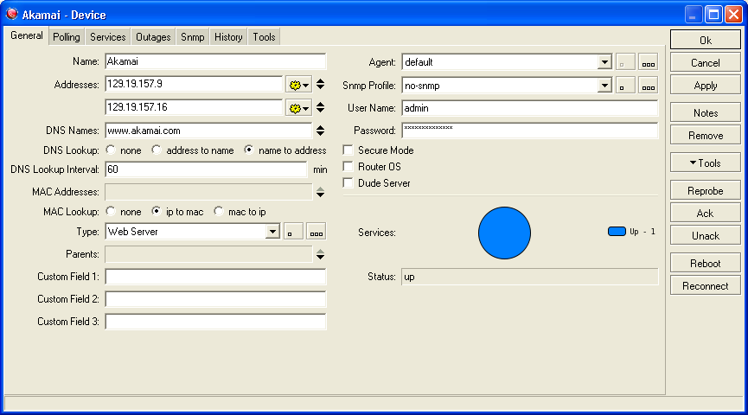Select MAC Lookup none option
This screenshot has width=748, height=415.
[x=111, y=211]
